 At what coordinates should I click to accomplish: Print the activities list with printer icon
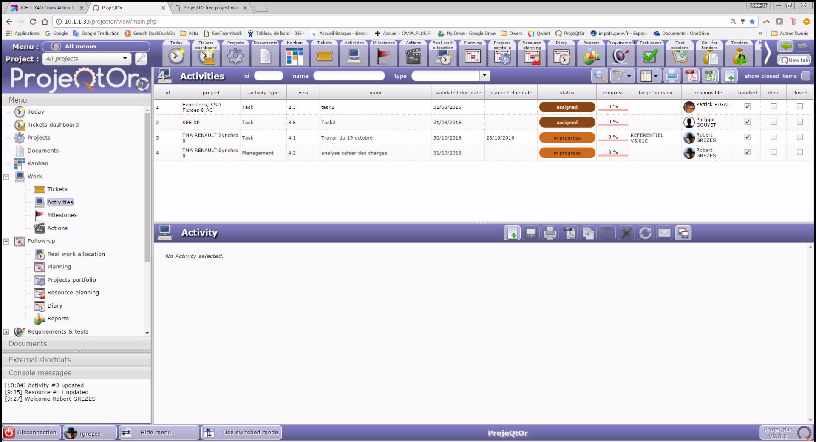672,76
